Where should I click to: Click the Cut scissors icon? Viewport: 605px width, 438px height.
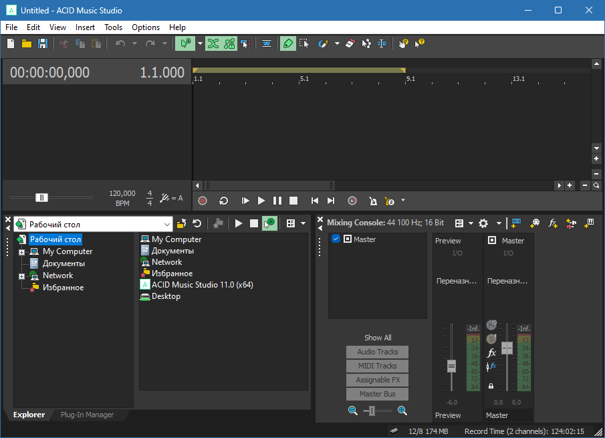(64, 43)
